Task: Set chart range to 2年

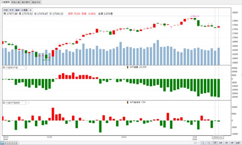Action: 232,143
